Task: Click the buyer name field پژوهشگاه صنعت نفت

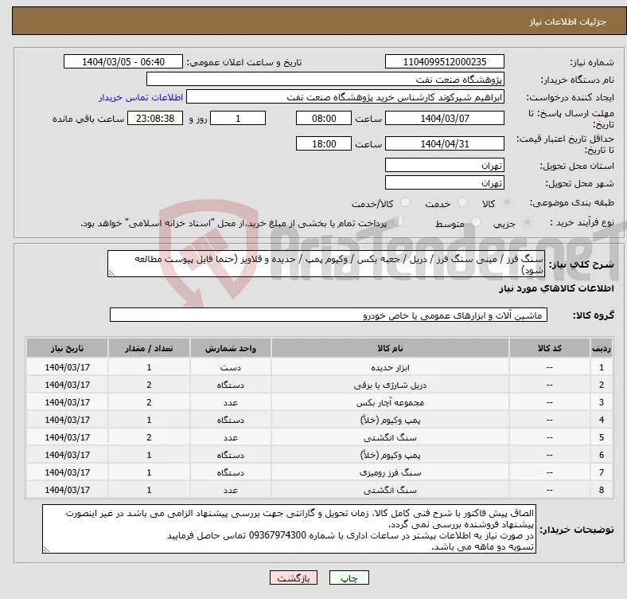Action: click(x=325, y=80)
